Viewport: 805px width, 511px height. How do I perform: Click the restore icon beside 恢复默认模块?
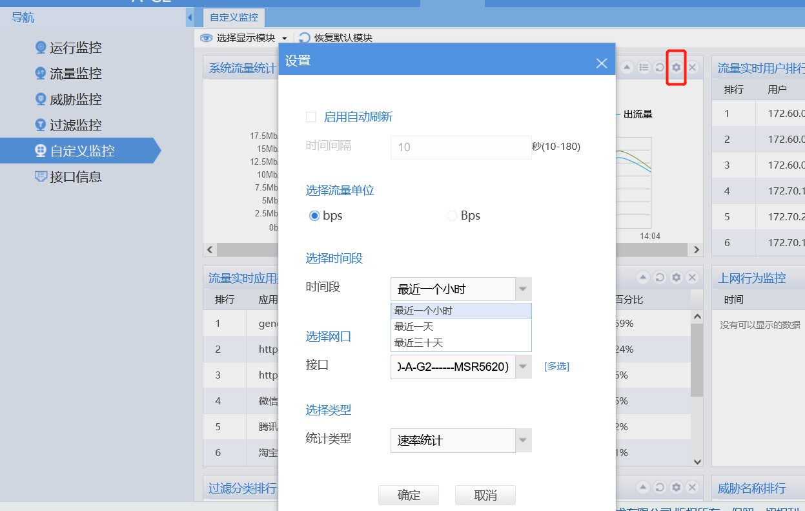[x=305, y=38]
